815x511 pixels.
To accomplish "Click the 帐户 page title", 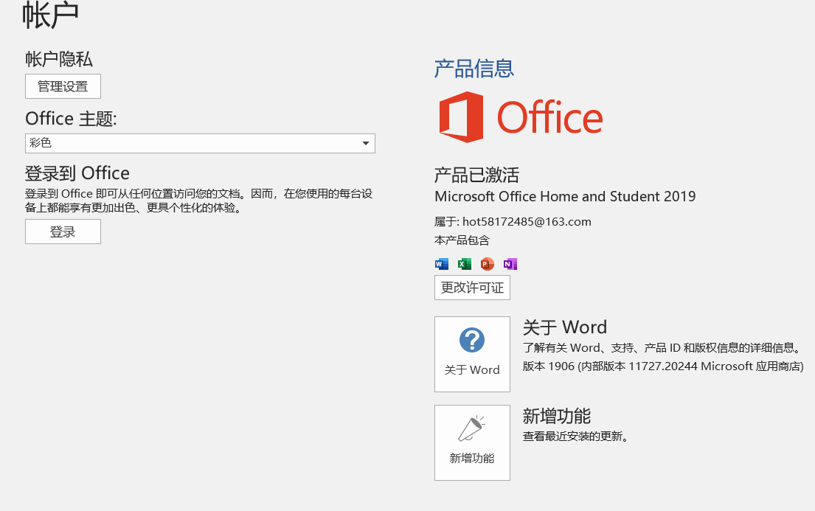I will coord(50,15).
